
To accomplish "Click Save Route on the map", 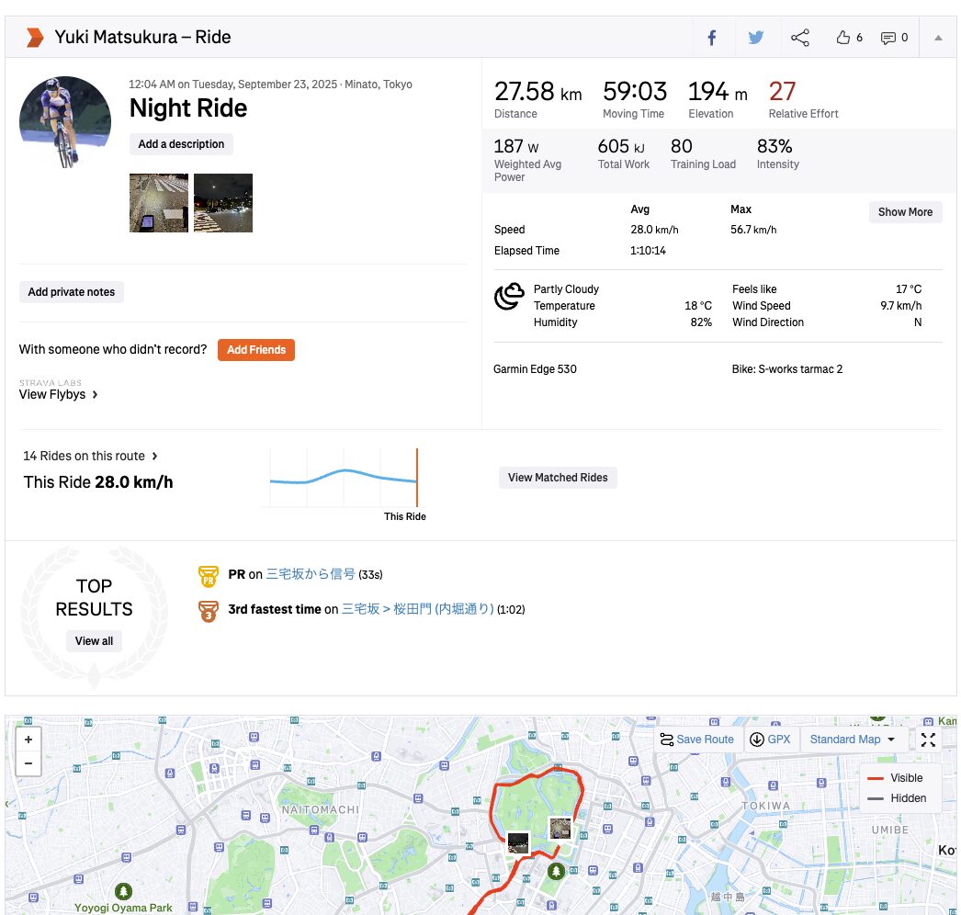I will click(x=695, y=740).
